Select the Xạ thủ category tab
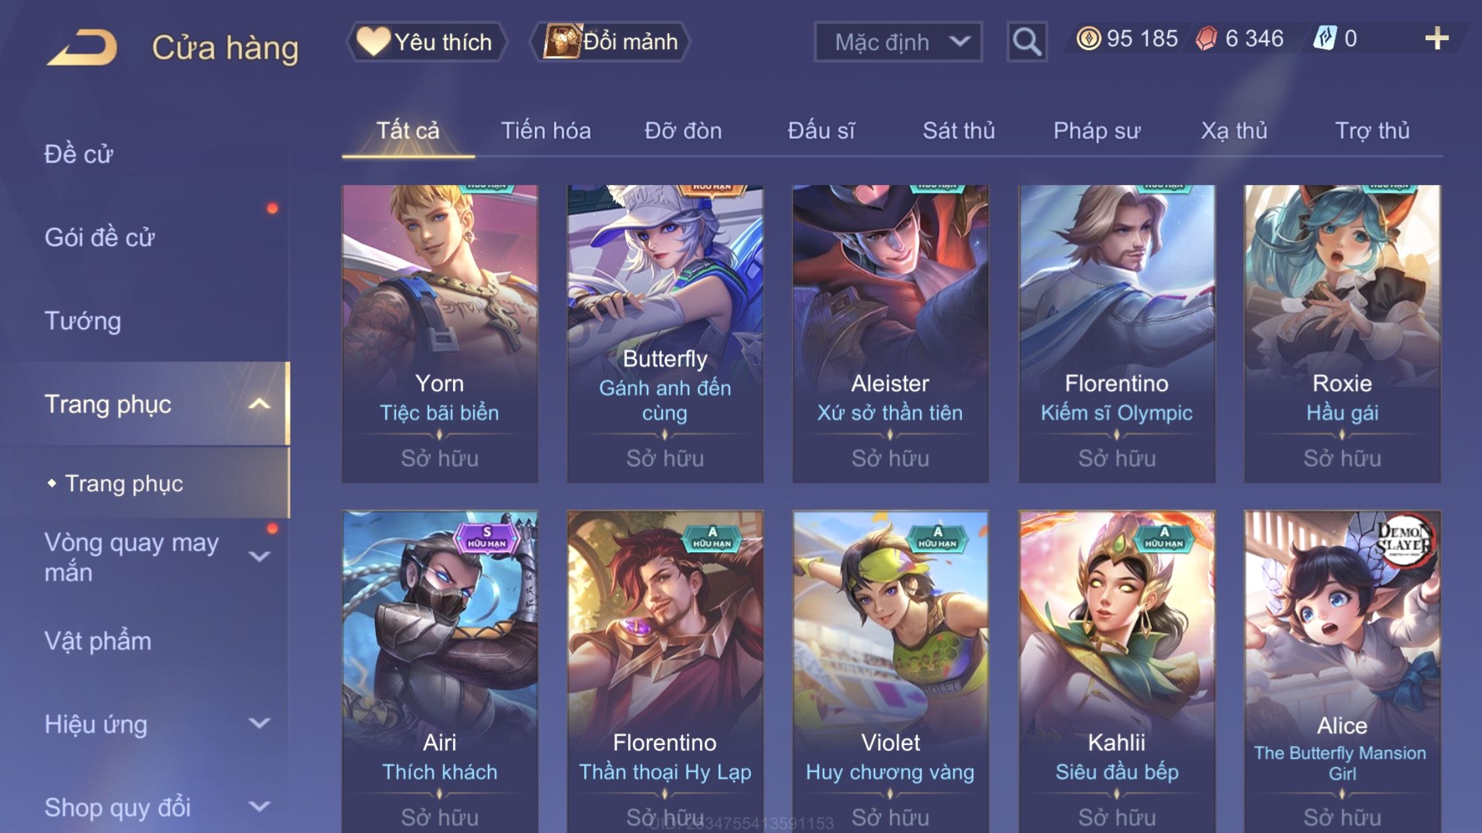The width and height of the screenshot is (1482, 833). pyautogui.click(x=1234, y=131)
